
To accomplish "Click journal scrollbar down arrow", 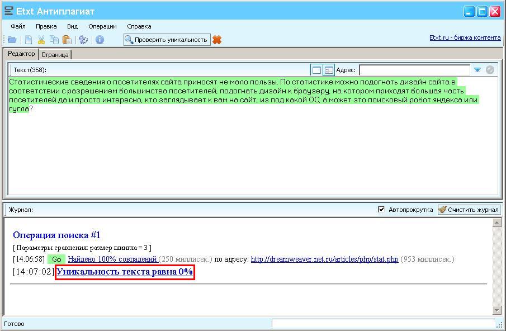I will 497,310.
